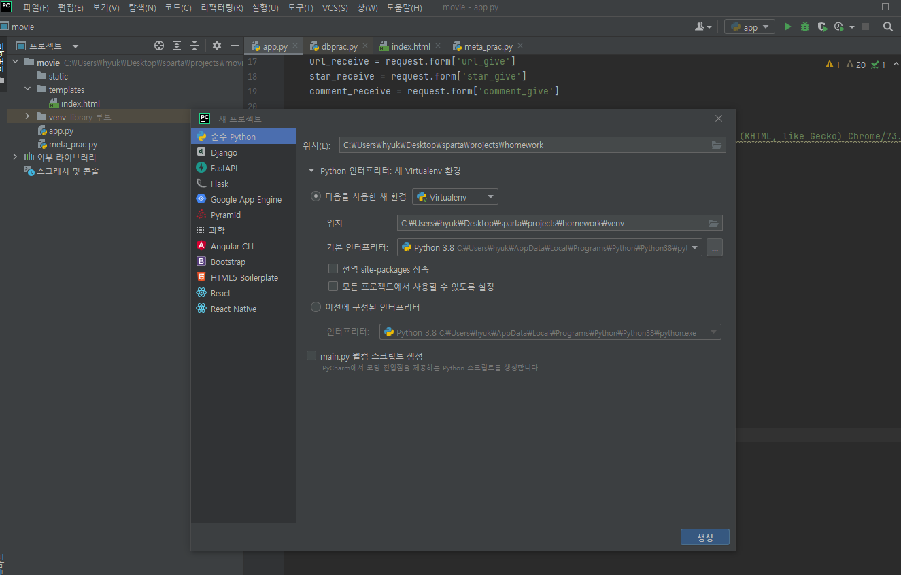This screenshot has height=575, width=901.
Task: Collapse all in project tree icon
Action: point(194,46)
